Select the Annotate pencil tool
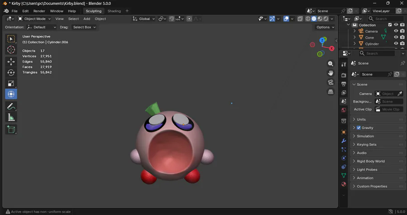Image resolution: width=407 pixels, height=215 pixels. click(x=11, y=106)
